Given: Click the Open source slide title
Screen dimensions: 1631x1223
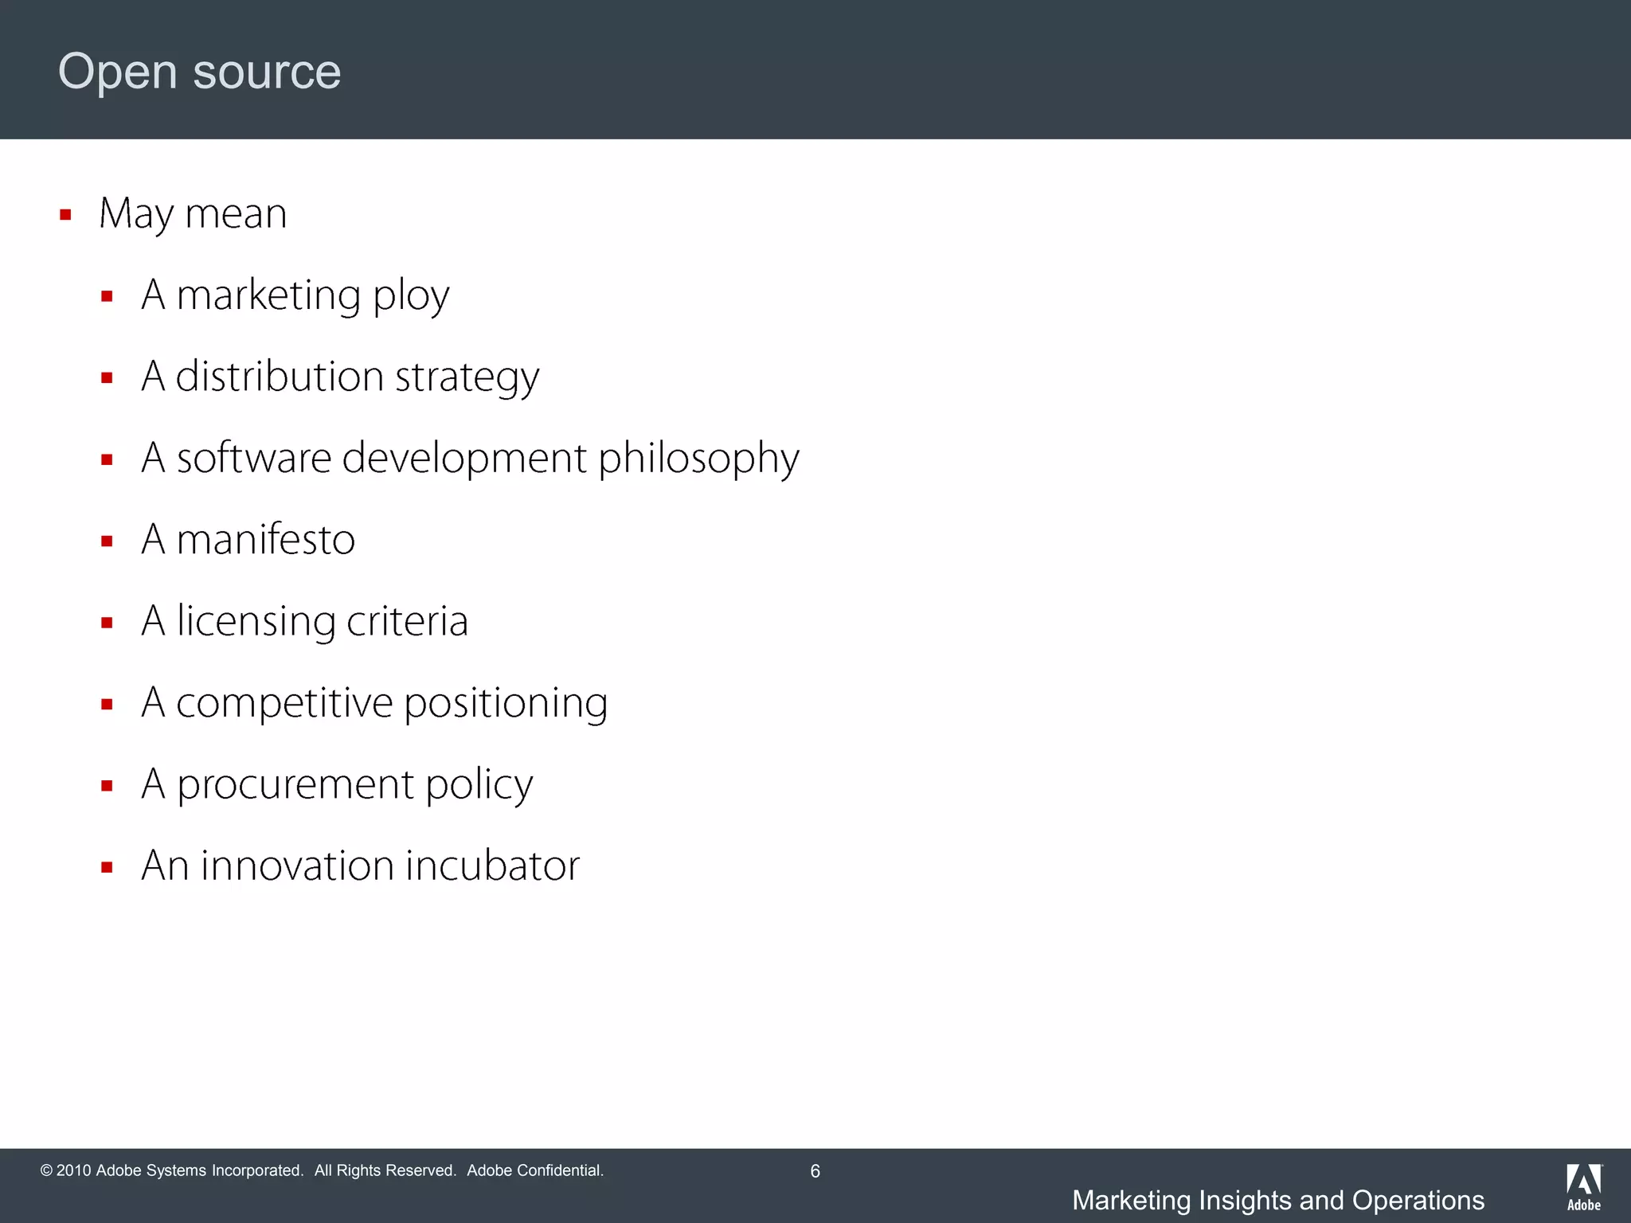Looking at the screenshot, I should (199, 72).
